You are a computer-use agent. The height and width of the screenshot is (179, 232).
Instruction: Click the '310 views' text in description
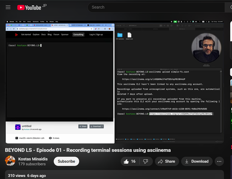tap(17, 176)
